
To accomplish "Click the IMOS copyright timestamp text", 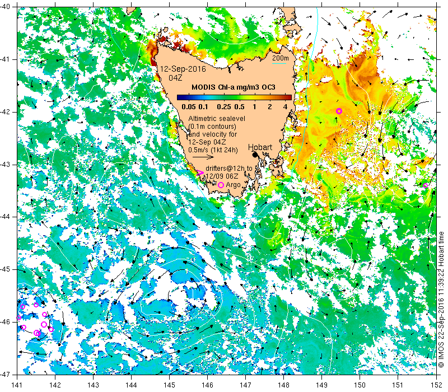I will (x=441, y=300).
